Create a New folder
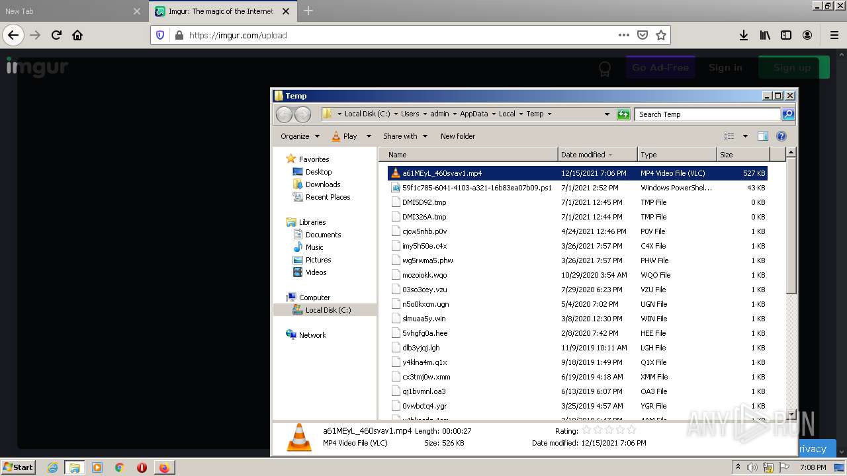The height and width of the screenshot is (476, 847). (x=458, y=136)
